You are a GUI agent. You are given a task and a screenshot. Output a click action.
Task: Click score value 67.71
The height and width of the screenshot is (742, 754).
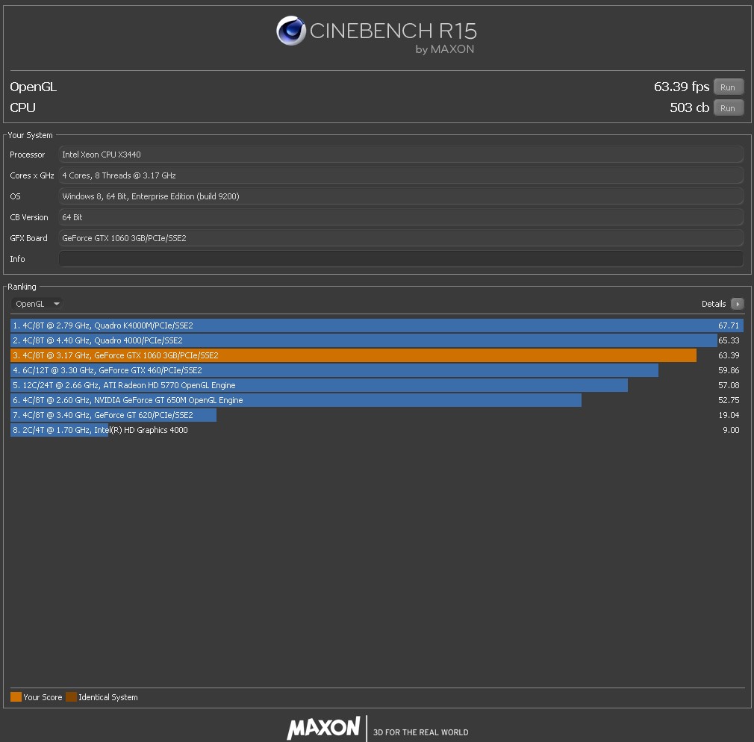tap(729, 325)
